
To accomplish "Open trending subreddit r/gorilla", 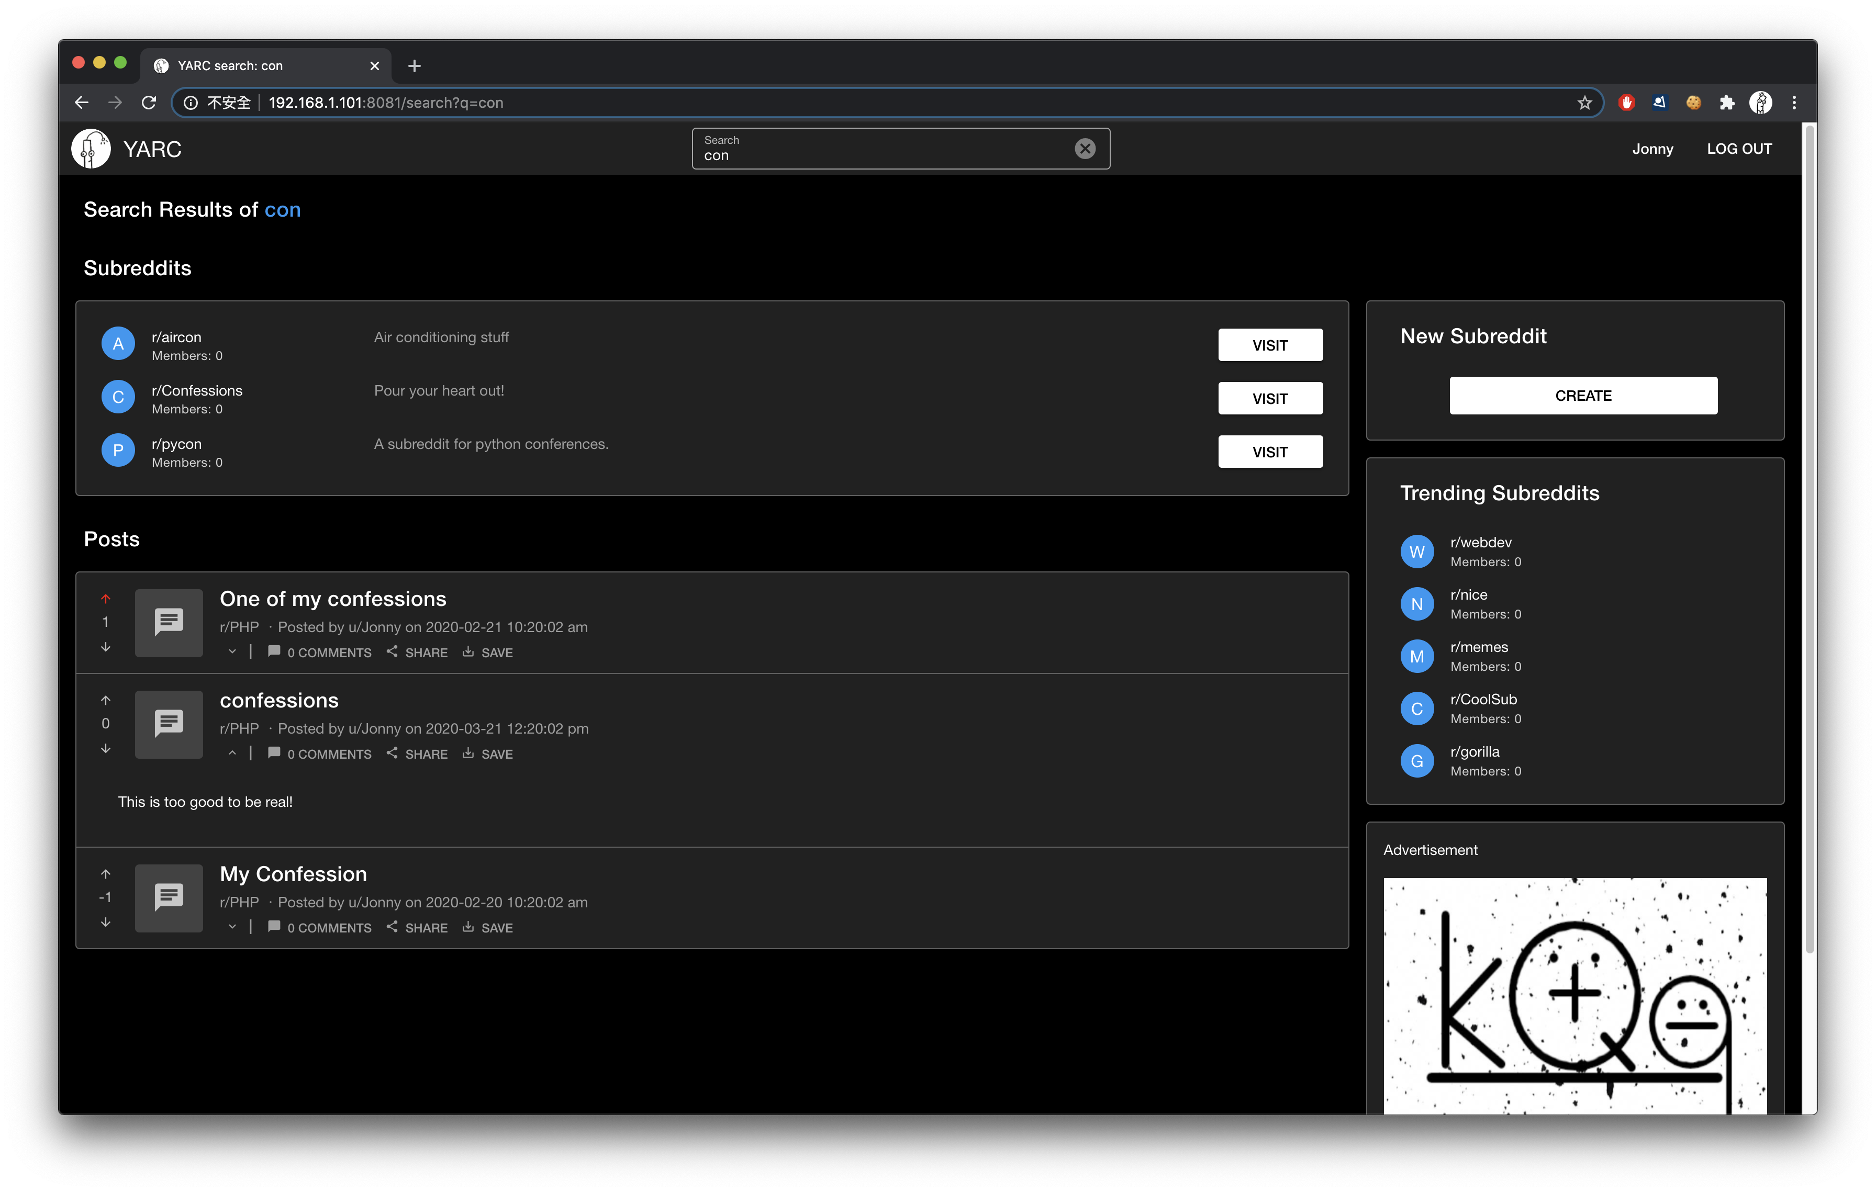I will coord(1475,751).
